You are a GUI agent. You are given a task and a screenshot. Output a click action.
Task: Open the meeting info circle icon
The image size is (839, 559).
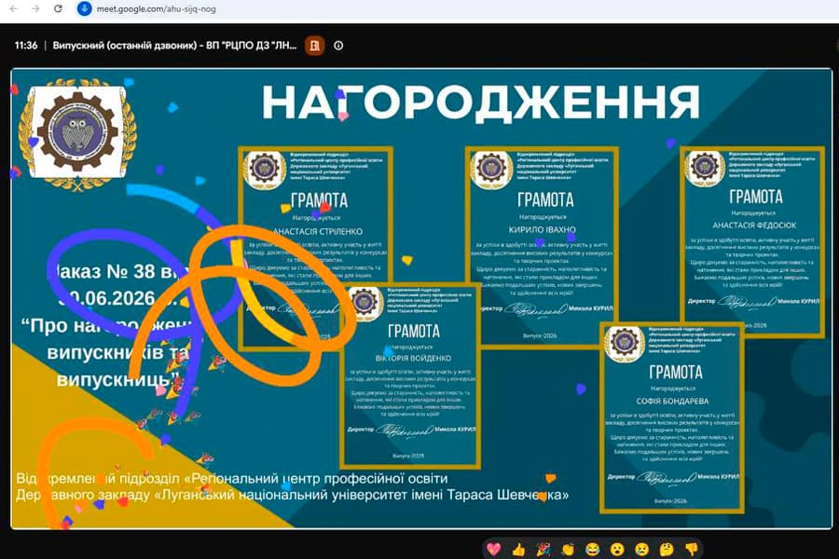pos(338,46)
